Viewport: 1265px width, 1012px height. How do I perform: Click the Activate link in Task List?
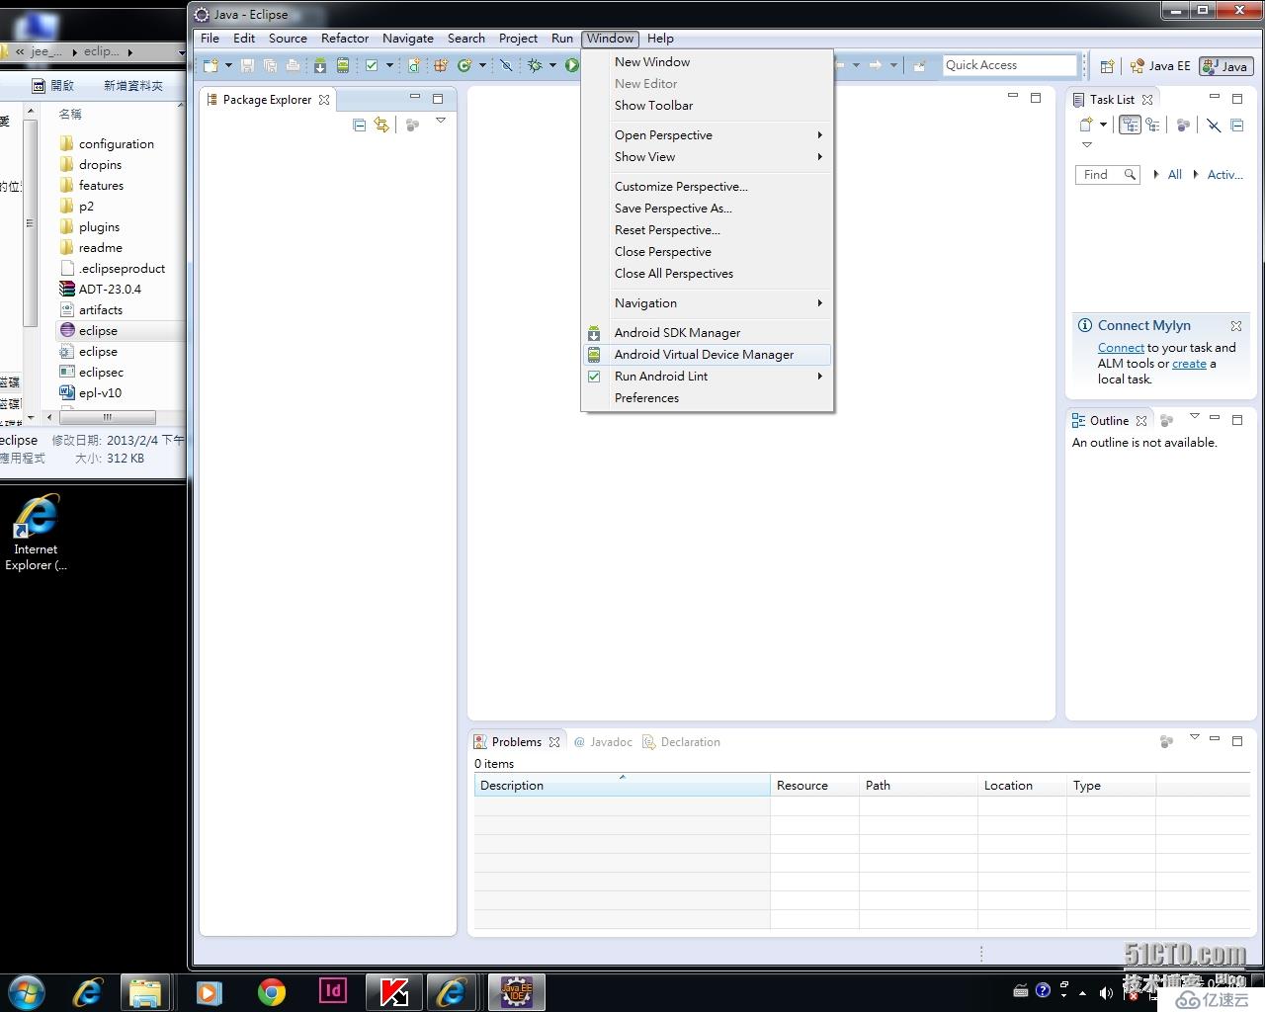click(1224, 175)
